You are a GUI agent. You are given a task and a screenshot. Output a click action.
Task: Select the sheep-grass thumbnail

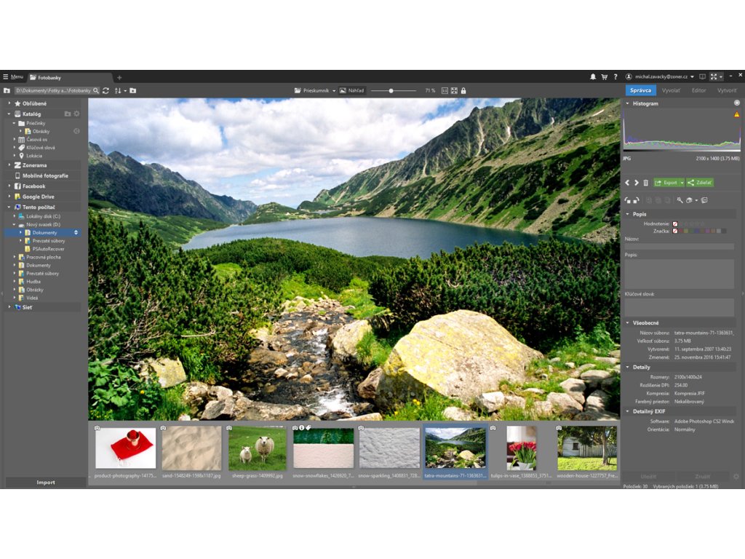257,451
